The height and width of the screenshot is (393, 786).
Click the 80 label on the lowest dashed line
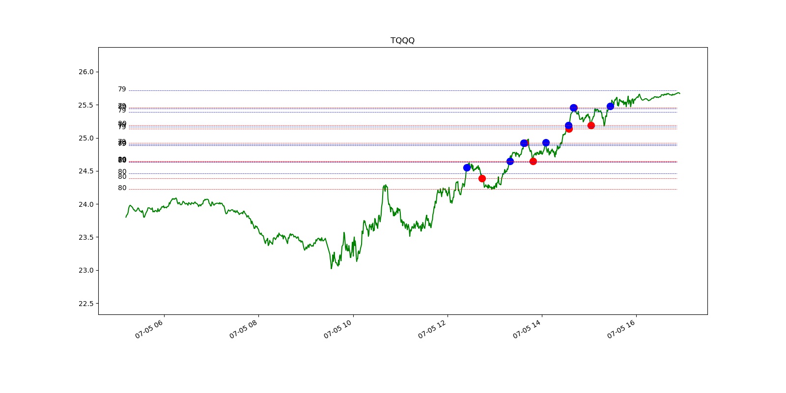[x=122, y=188]
